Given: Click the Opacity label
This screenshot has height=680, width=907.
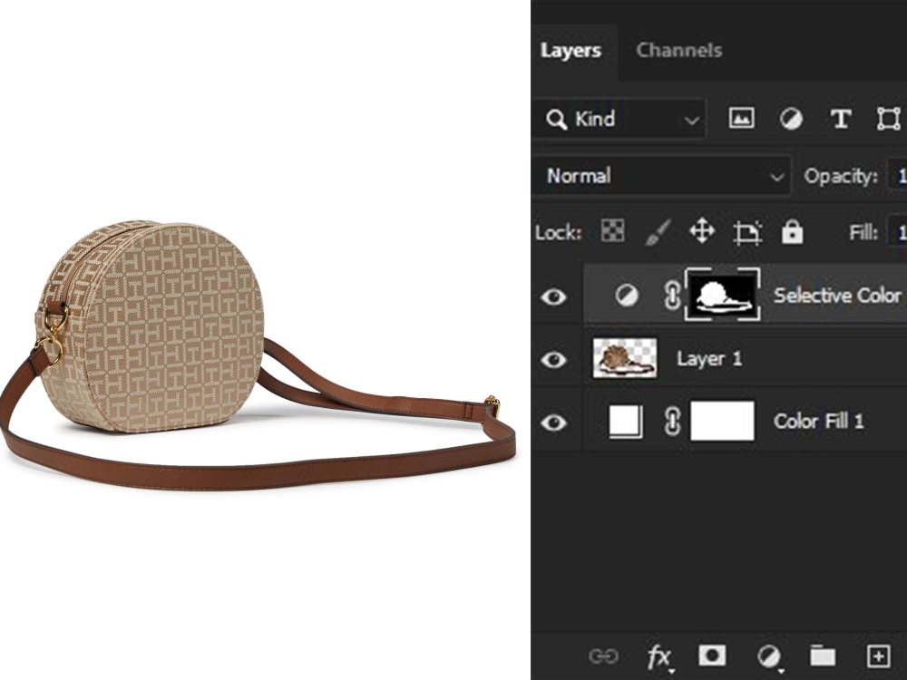Looking at the screenshot, I should (x=841, y=177).
